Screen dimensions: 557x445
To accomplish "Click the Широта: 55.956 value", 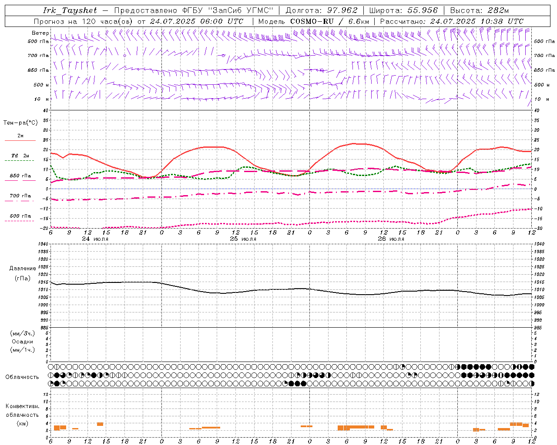I will click(403, 10).
